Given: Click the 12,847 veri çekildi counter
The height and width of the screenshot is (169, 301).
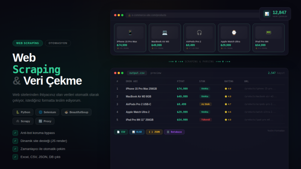Looking at the screenshot, I should (275, 14).
